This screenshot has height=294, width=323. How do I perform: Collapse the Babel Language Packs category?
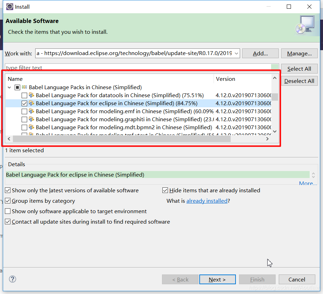pos(9,87)
